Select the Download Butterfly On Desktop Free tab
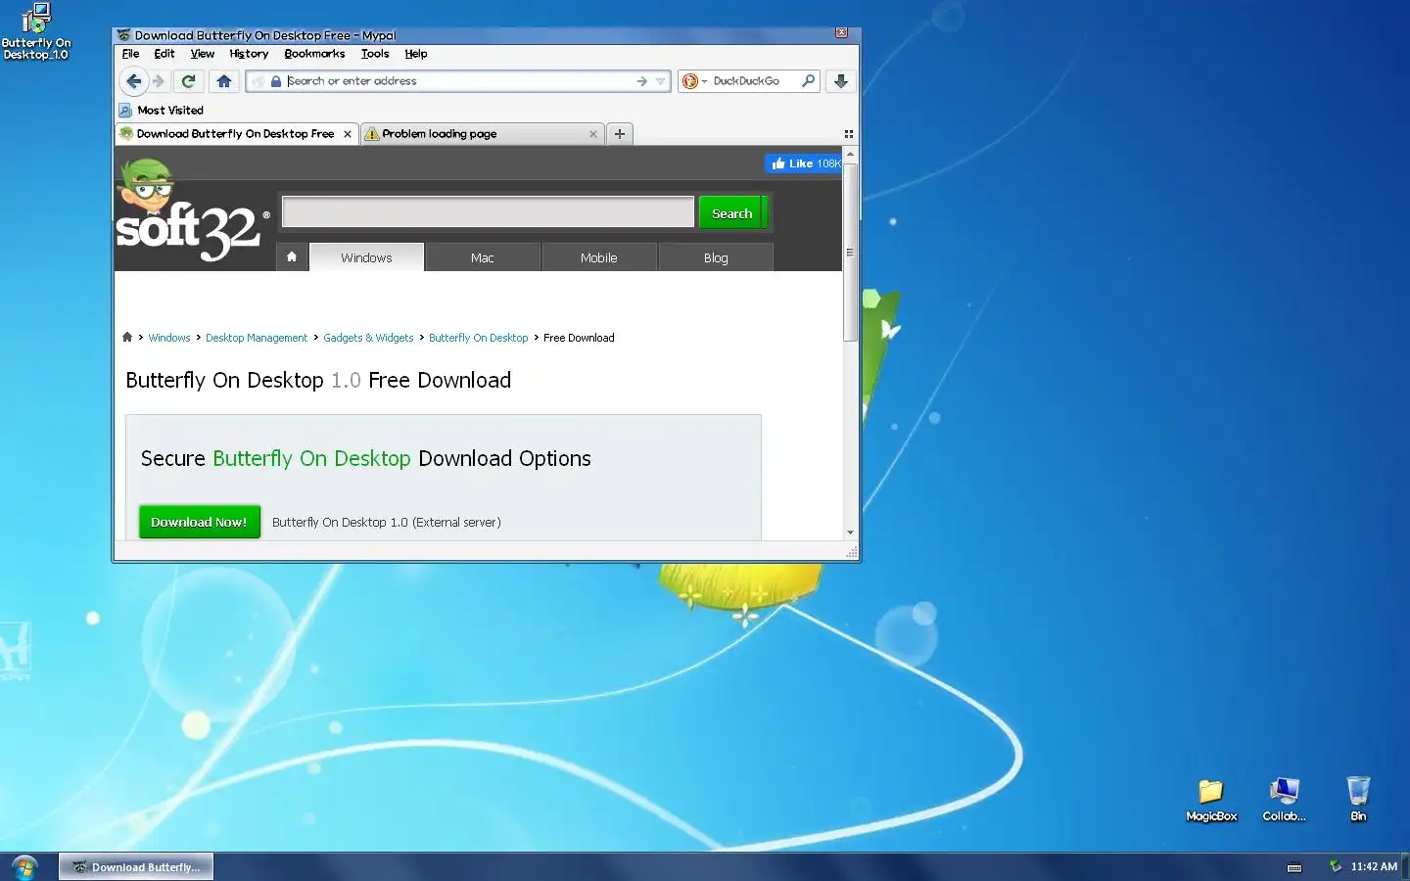This screenshot has width=1410, height=881. tap(236, 134)
